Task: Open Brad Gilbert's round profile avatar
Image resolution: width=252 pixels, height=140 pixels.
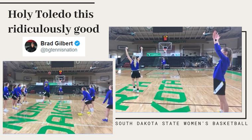Action: (31, 46)
